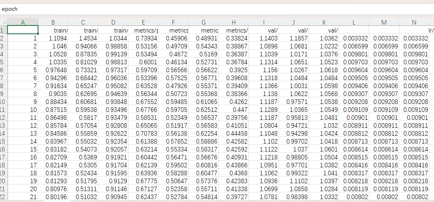Click column N cell showing 0.008119
434x202 pixels.
click(414, 189)
